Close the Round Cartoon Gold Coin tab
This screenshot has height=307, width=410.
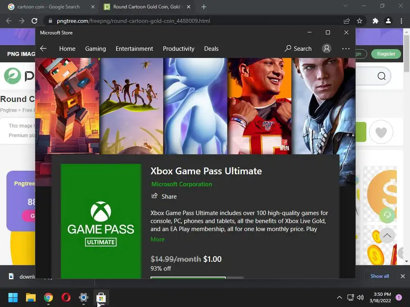coord(189,7)
